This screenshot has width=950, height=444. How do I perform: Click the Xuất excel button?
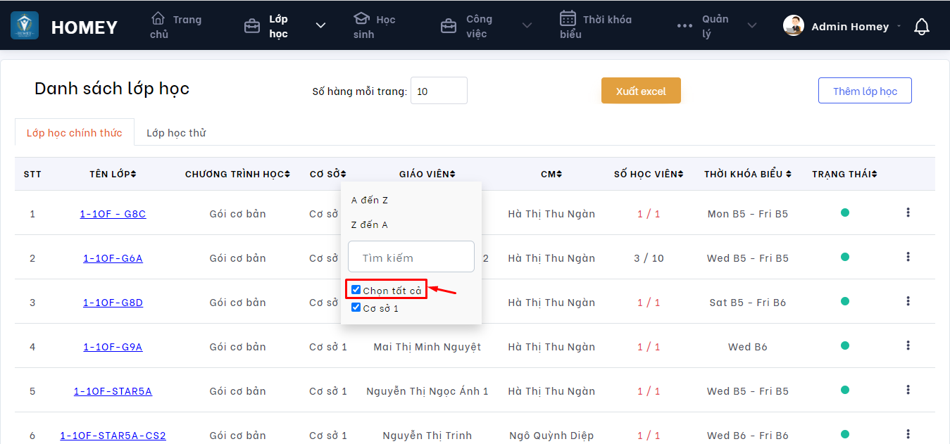[641, 91]
